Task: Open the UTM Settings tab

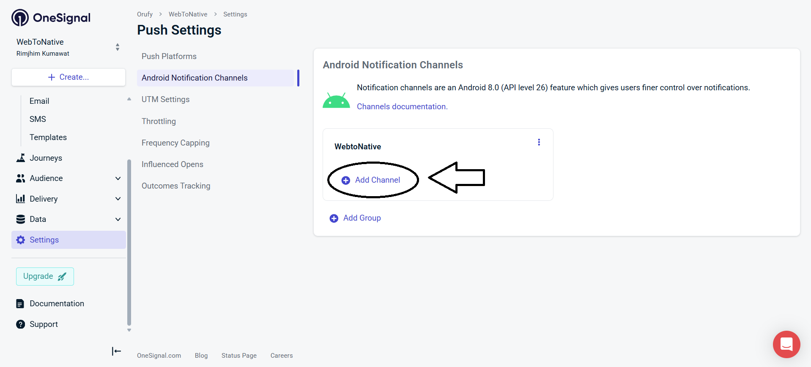Action: (x=165, y=100)
